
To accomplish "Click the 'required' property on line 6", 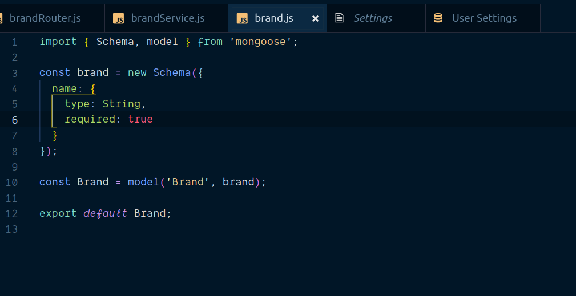I will [90, 119].
